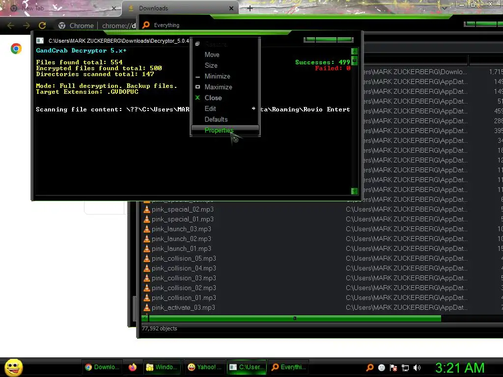Viewport: 503px width, 377px height.
Task: Click the green horizontal scrollbar in Everything
Action: (295, 318)
